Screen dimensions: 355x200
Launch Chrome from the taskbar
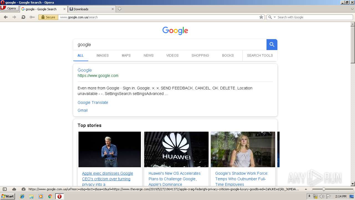coord(50,196)
